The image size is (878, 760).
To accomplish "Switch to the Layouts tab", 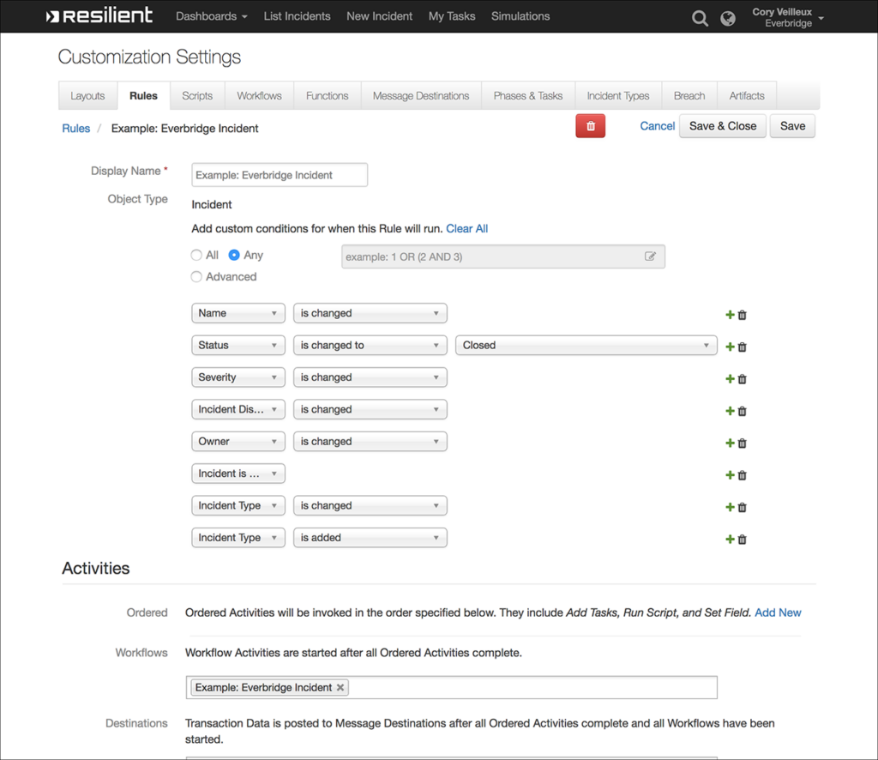I will (88, 96).
